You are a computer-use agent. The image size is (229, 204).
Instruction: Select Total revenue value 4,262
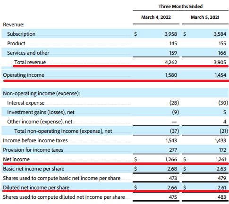[171, 62]
